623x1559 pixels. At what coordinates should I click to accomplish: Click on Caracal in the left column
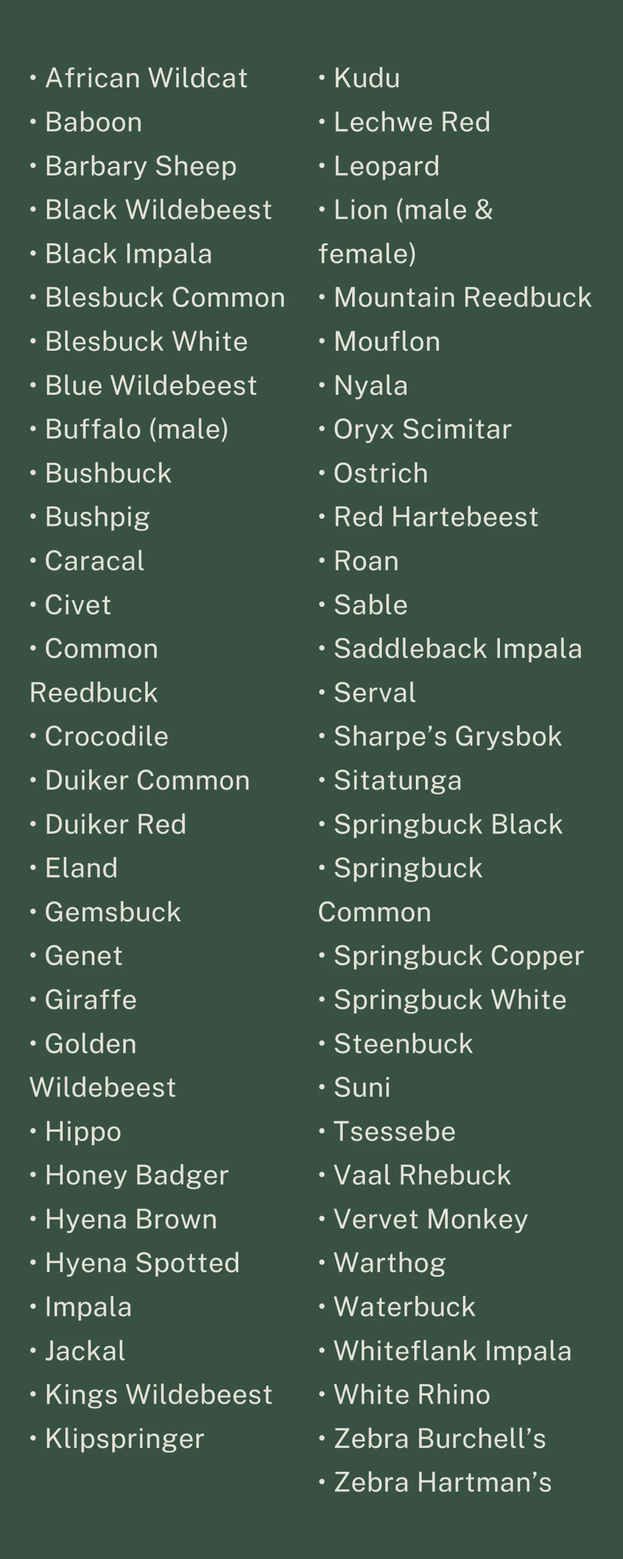coord(94,561)
